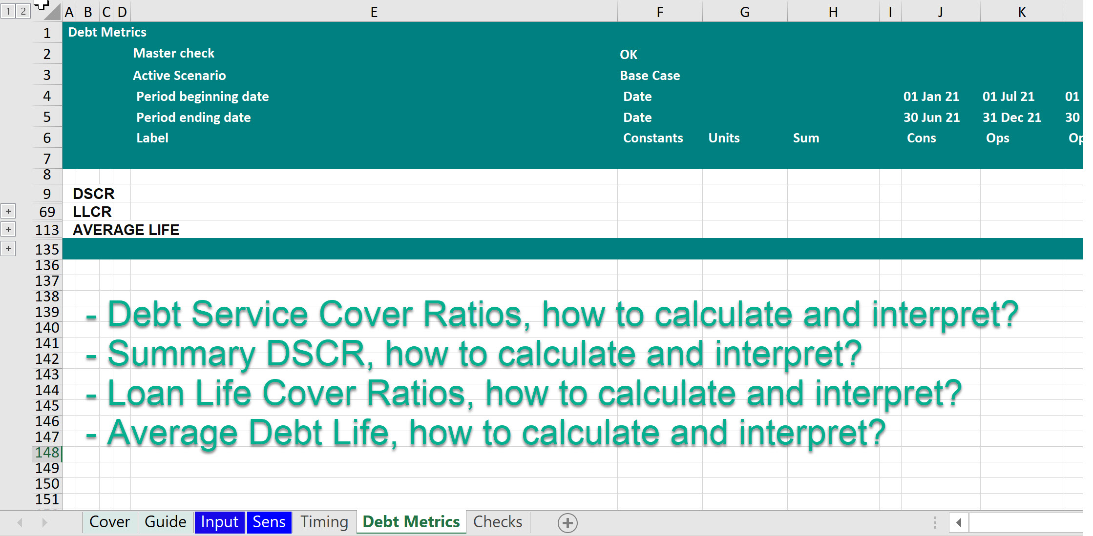This screenshot has width=1093, height=536.
Task: Select column G header
Action: 745,12
